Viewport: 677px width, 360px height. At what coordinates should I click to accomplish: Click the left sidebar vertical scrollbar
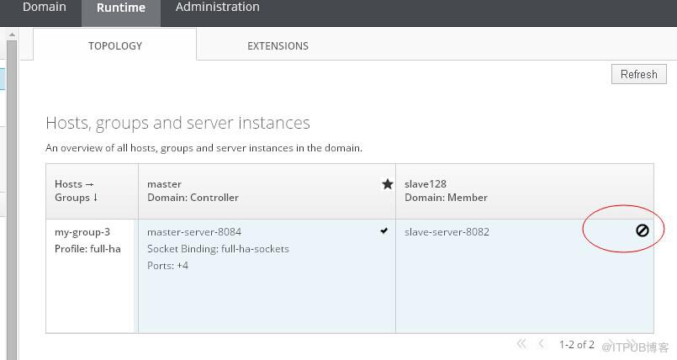click(x=12, y=199)
